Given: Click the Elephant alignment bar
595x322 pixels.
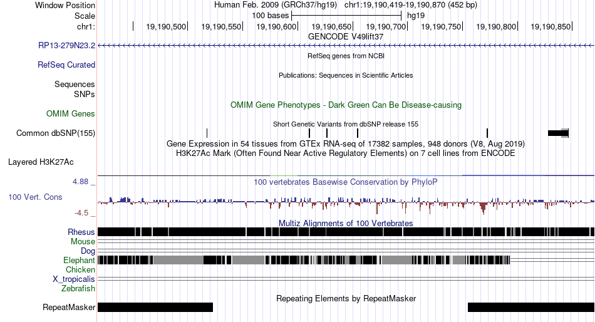Looking at the screenshot, I should pyautogui.click(x=304, y=260).
